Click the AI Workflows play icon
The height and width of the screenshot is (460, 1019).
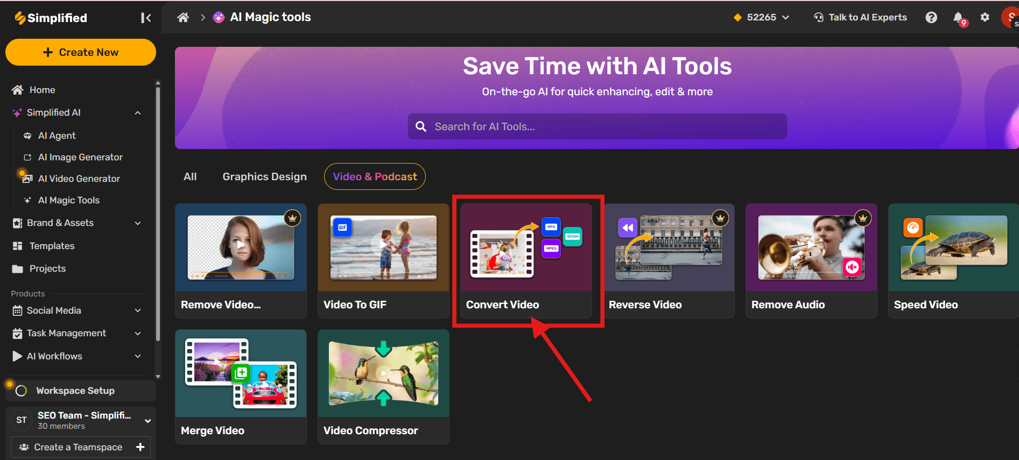pos(17,356)
